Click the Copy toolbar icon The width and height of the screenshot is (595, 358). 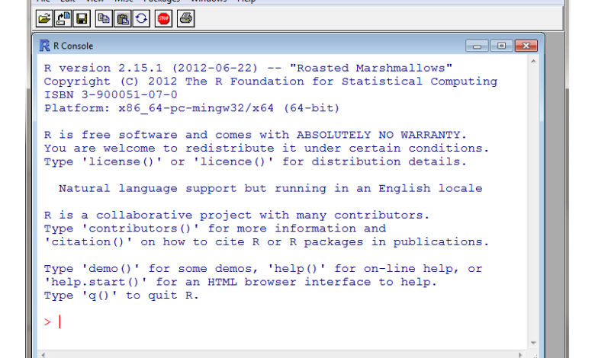104,18
